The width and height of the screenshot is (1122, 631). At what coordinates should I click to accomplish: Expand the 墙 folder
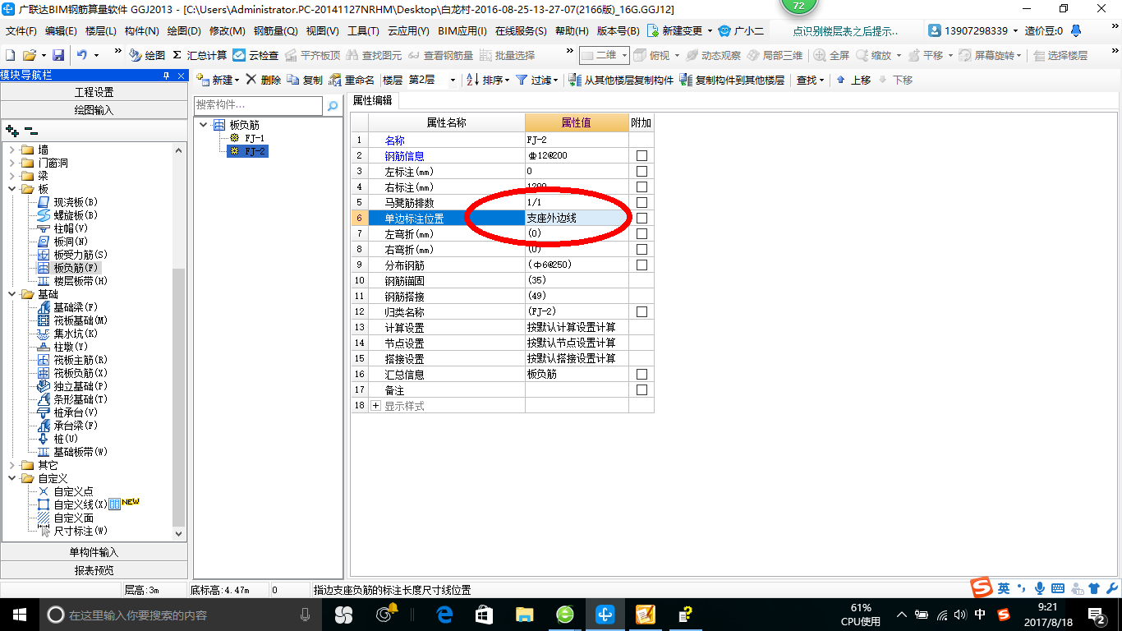(11, 150)
